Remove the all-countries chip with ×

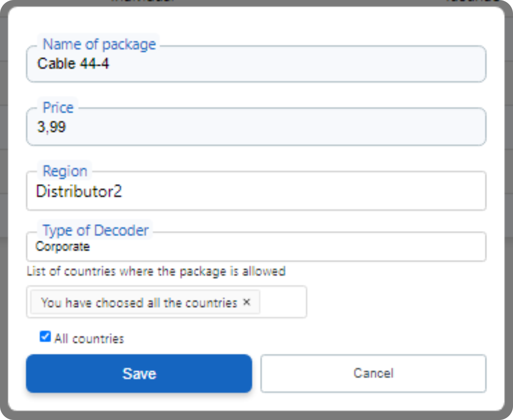click(x=246, y=302)
